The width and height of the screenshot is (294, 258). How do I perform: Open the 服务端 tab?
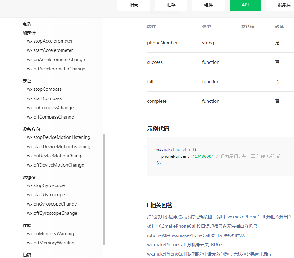(x=284, y=5)
